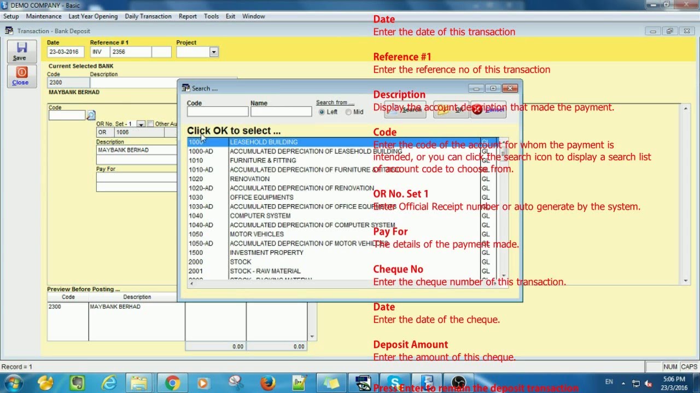Open the Last Year Opening menu
Image resolution: width=700 pixels, height=393 pixels.
[93, 16]
